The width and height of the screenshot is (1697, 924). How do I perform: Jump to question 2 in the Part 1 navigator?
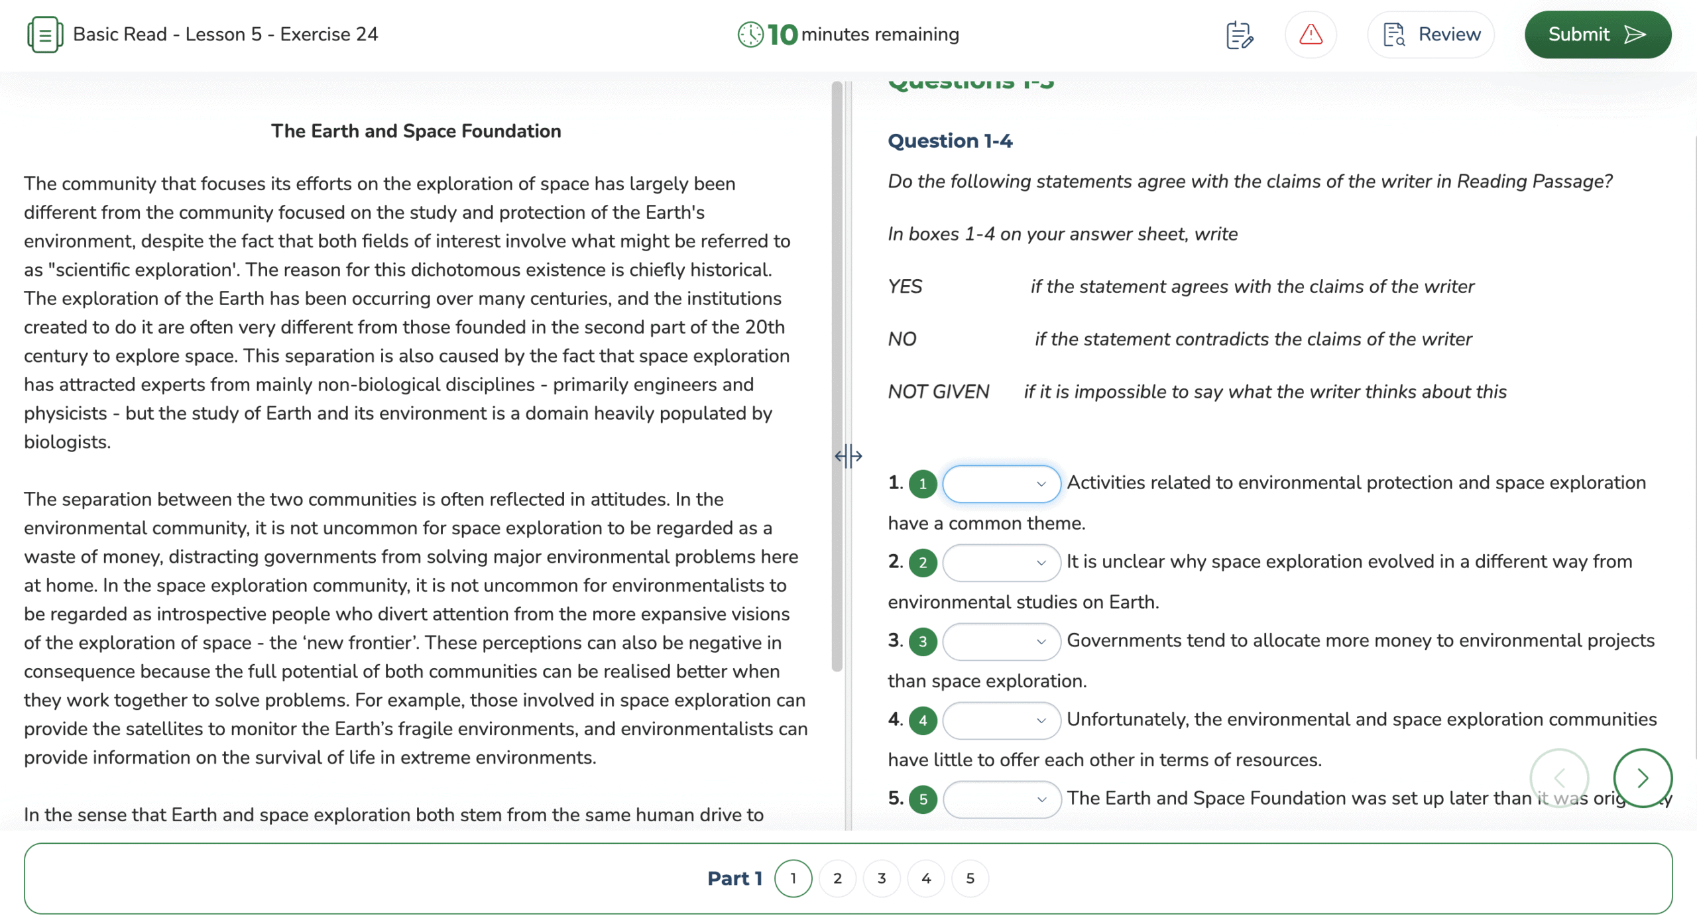[x=837, y=878]
